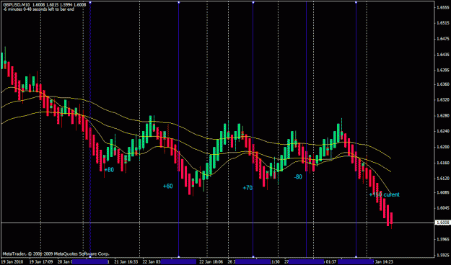Select the '+80' trade annotation label
This screenshot has width=451, height=265.
109,170
